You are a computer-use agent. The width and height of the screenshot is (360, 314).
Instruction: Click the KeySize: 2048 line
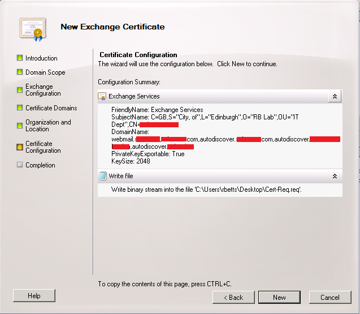[x=131, y=161]
